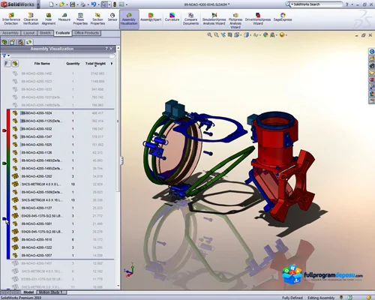Select the Evaluate ribbon tab
Image resolution: width=375 pixels, height=300 pixels.
(63, 33)
